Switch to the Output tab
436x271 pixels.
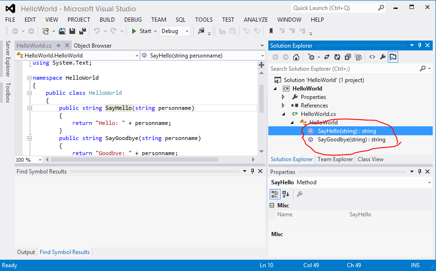click(26, 252)
